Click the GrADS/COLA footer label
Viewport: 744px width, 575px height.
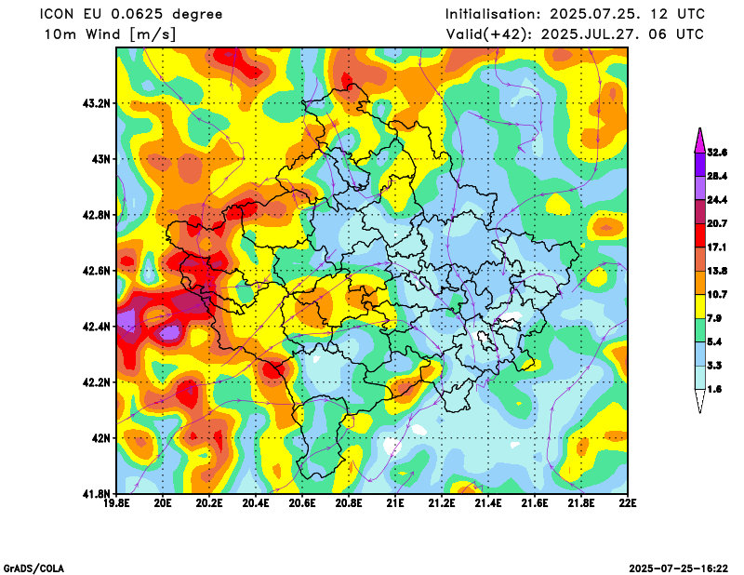pyautogui.click(x=33, y=568)
